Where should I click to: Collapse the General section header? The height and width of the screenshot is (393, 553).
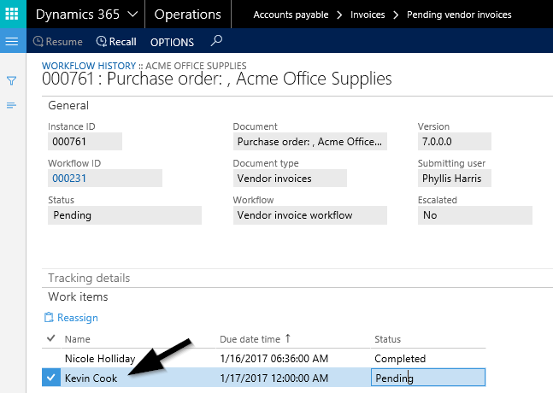point(68,106)
